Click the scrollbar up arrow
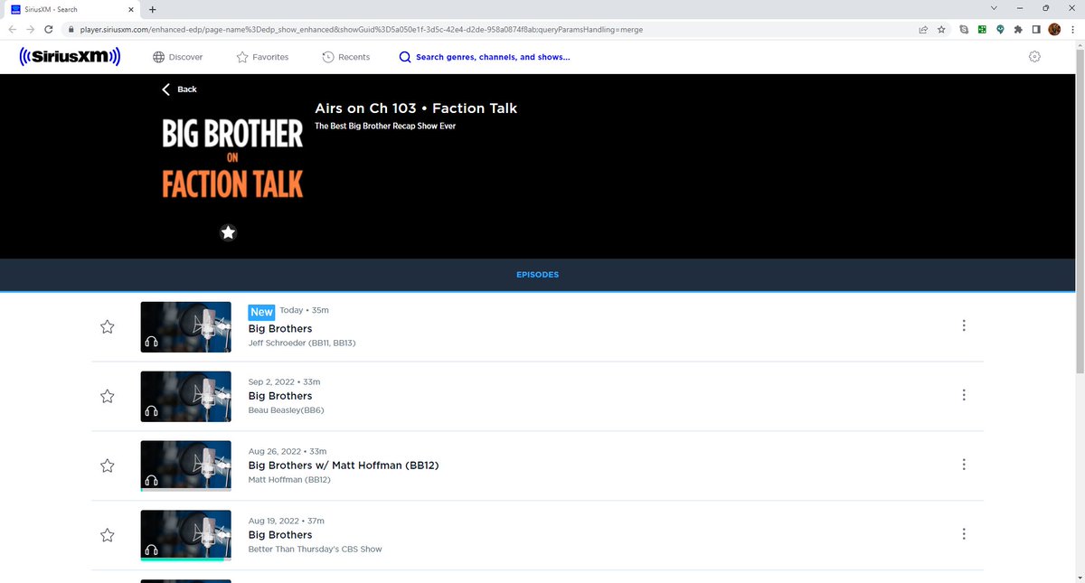This screenshot has width=1085, height=583. [x=1080, y=45]
